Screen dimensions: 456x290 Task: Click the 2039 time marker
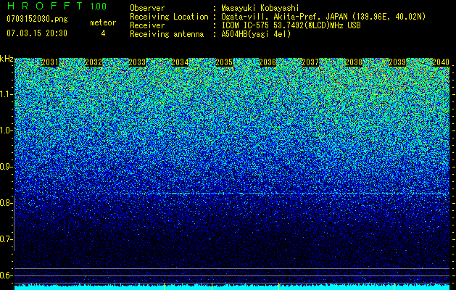click(x=397, y=62)
